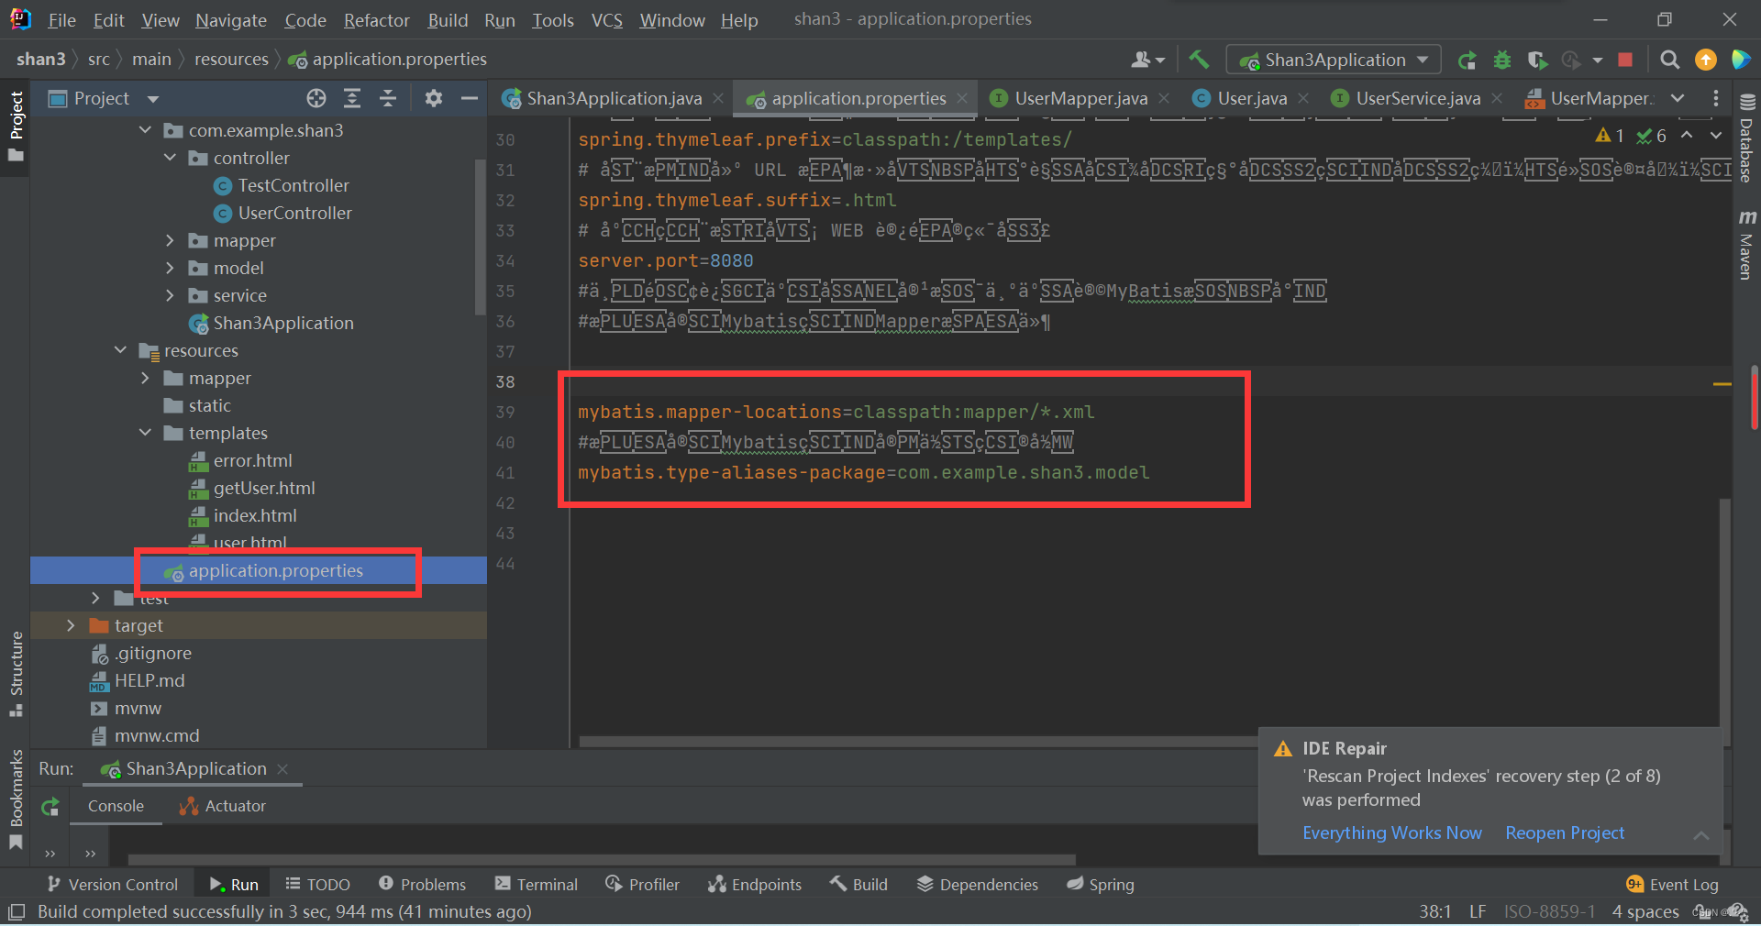Open Terminal tool window

537,884
